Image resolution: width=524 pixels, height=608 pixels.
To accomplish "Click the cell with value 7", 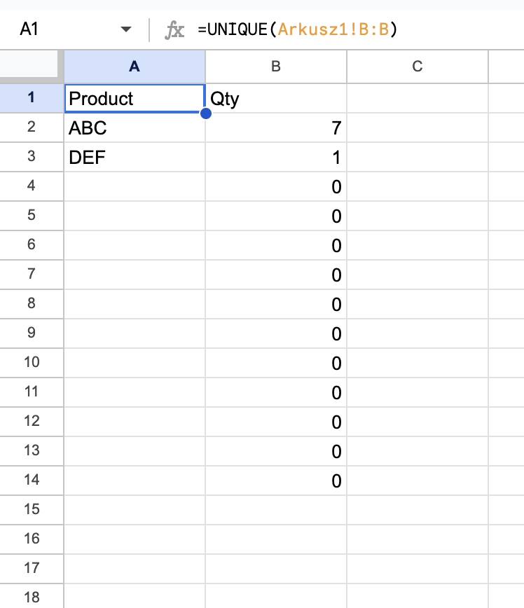I will click(x=276, y=128).
